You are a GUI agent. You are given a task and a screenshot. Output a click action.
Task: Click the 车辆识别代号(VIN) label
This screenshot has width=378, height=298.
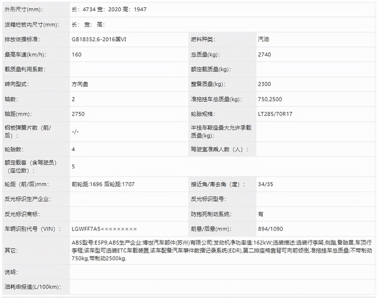[x=33, y=229]
